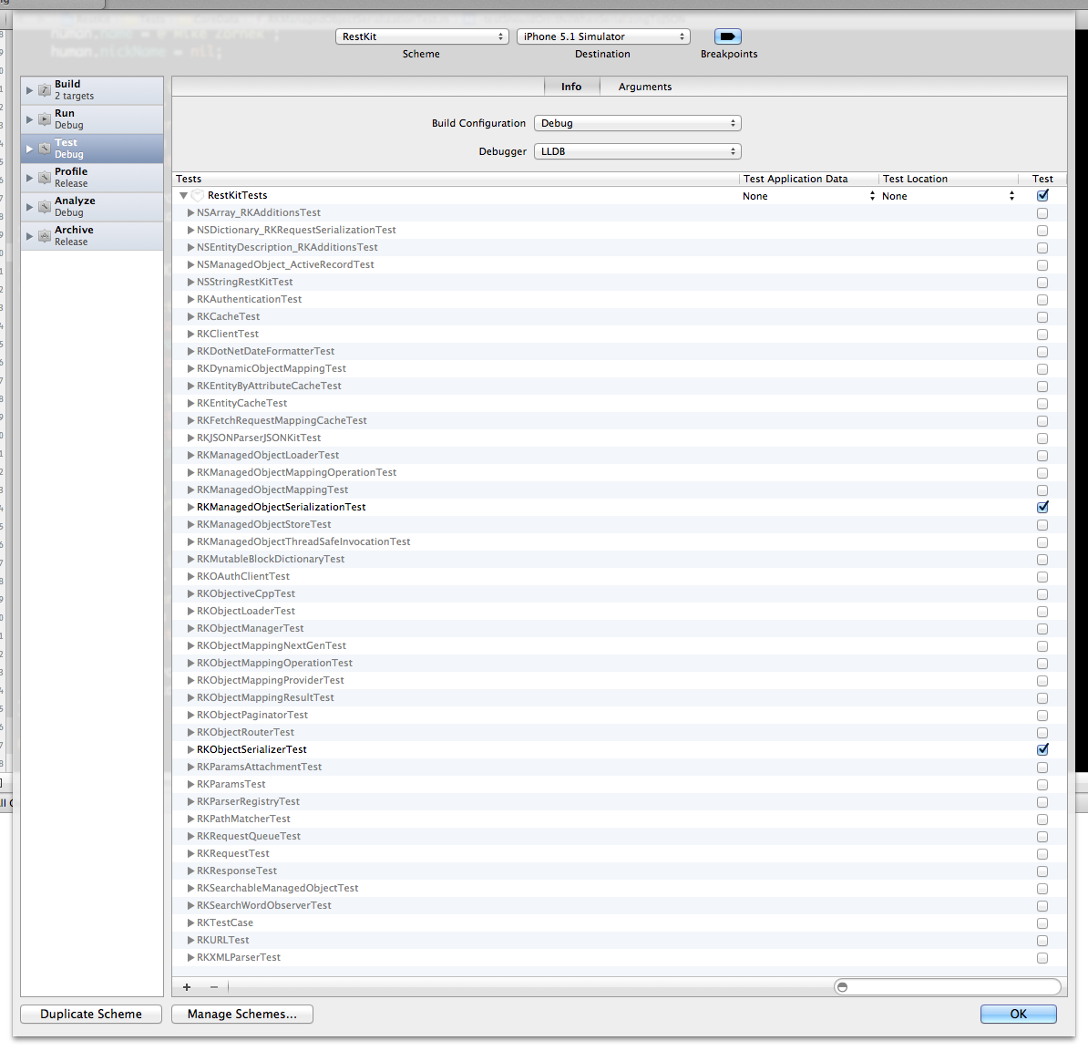Toggle the Breakpoints button

[x=727, y=36]
